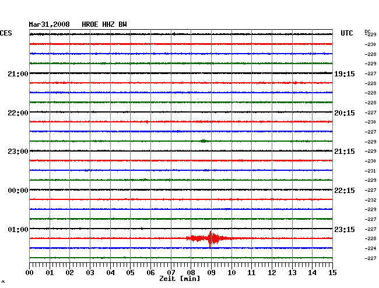Select the station label HROE HHZ BW

tap(104, 24)
